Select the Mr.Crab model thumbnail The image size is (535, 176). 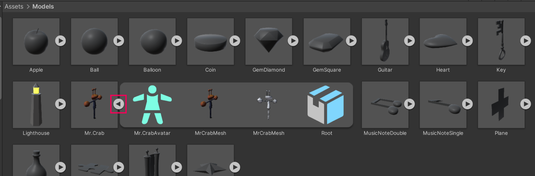[x=94, y=105]
